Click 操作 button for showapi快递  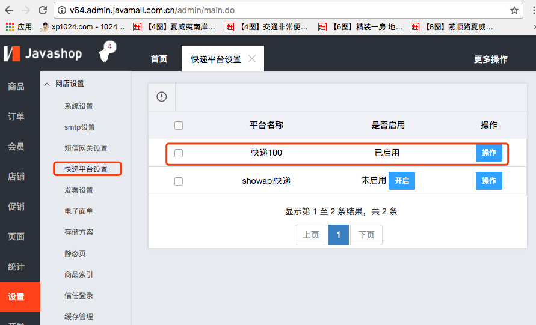[x=489, y=181]
